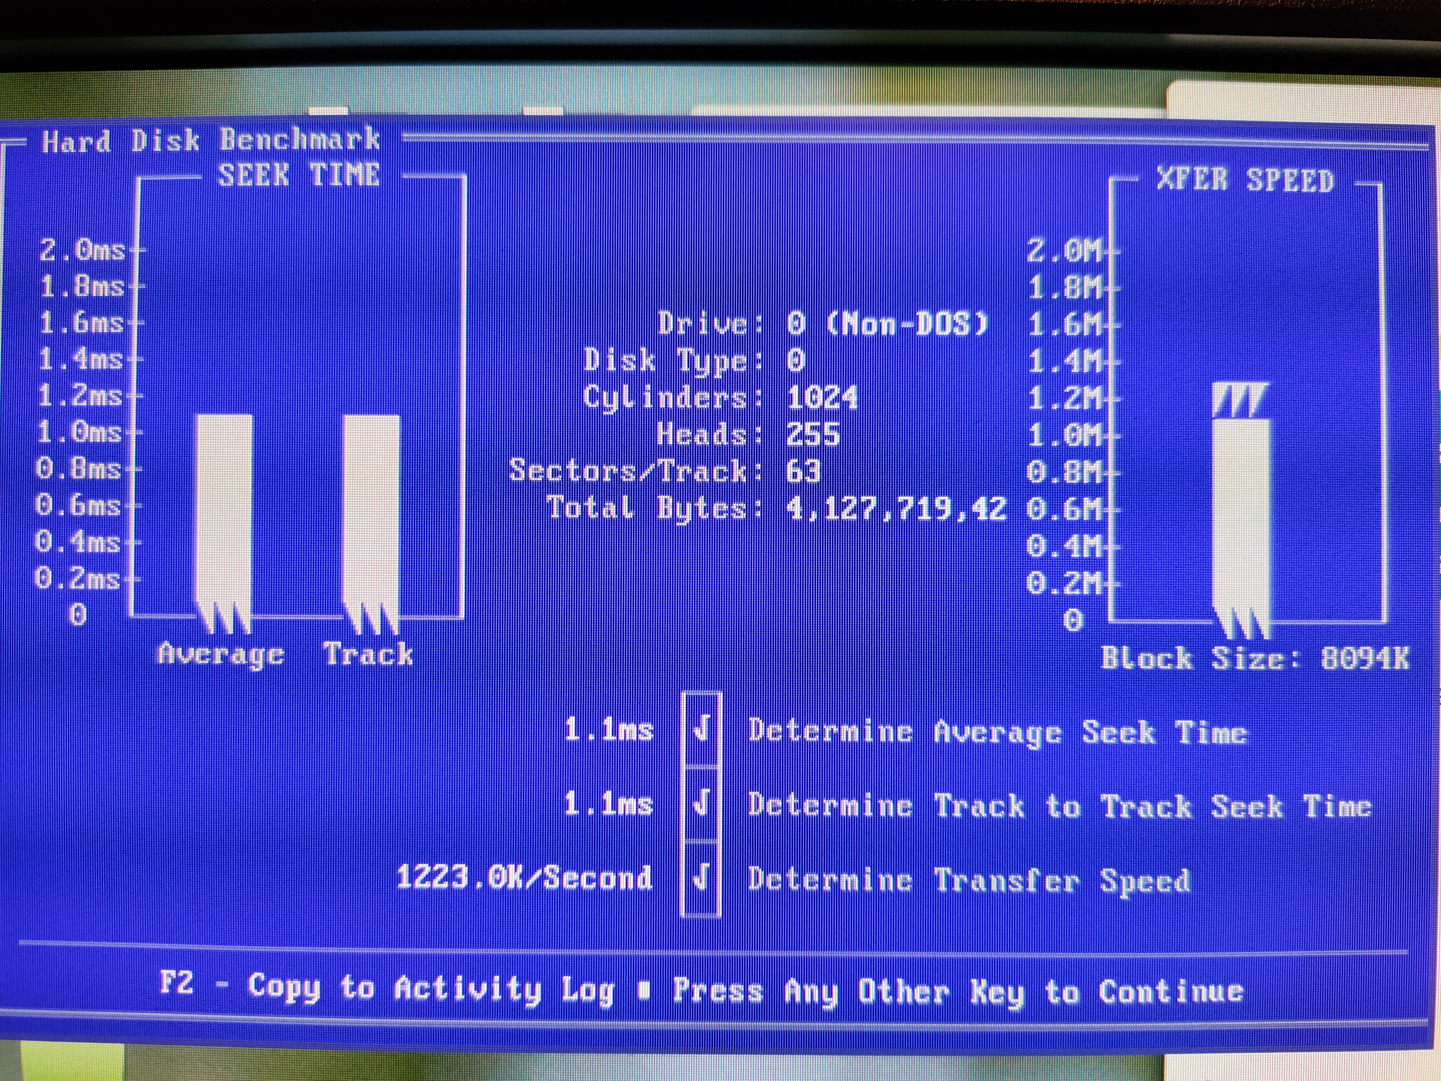Click the Average label under seek chart

coord(221,654)
